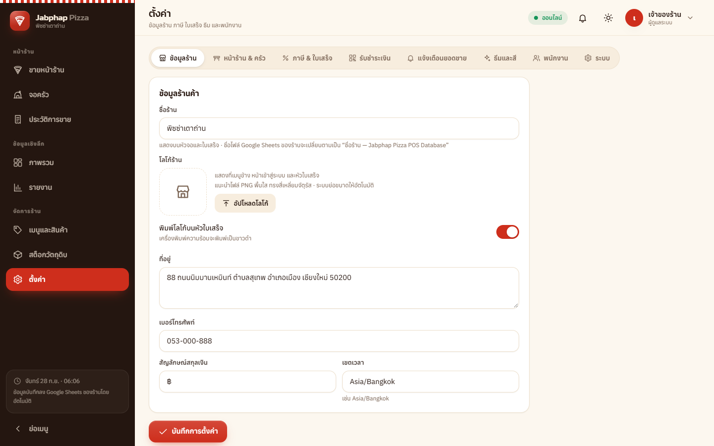Viewport: 714px width, 446px height.
Task: Click บันทึกการตั้งค่า save button
Action: (x=188, y=432)
